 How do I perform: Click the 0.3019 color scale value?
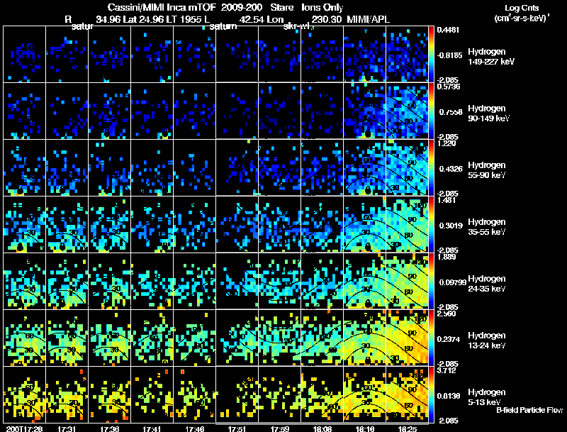coord(451,226)
